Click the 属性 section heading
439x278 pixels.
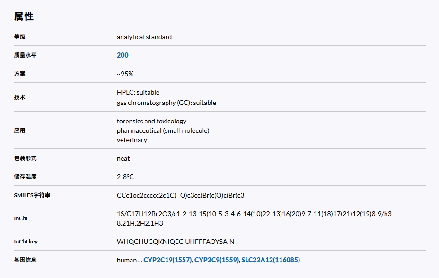click(24, 17)
